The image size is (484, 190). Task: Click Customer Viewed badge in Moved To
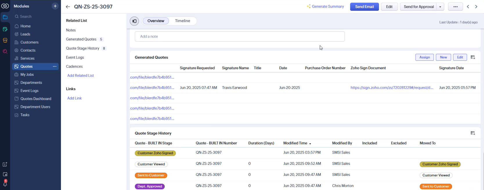436,175
